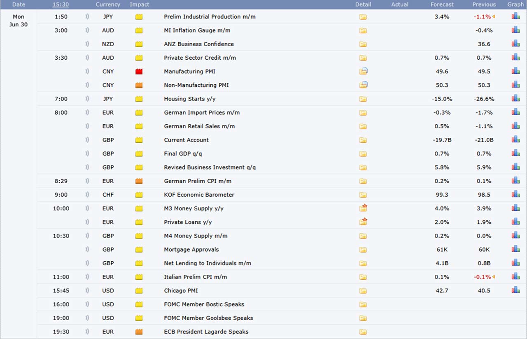Click the Currency column header
527x339 pixels.
coord(108,5)
